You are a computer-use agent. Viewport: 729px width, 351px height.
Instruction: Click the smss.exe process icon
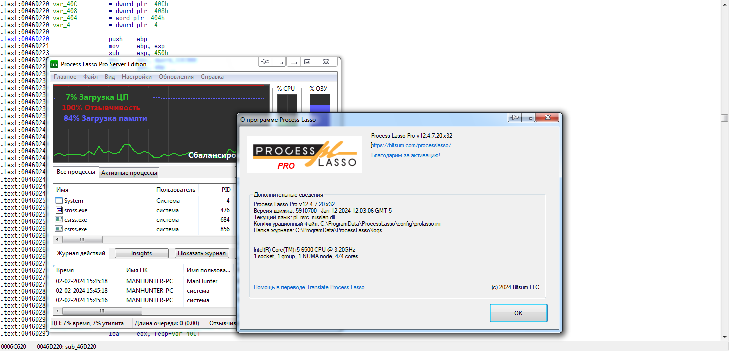59,210
